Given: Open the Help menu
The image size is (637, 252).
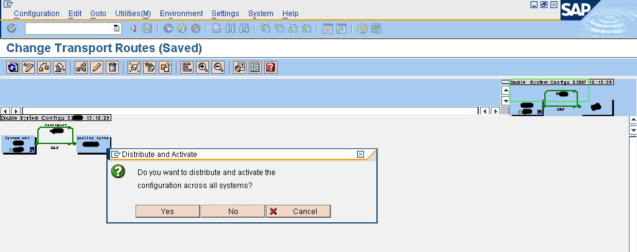Looking at the screenshot, I should [290, 14].
